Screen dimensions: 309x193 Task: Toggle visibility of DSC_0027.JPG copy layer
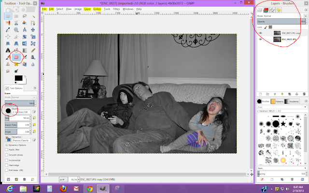[x=261, y=33]
